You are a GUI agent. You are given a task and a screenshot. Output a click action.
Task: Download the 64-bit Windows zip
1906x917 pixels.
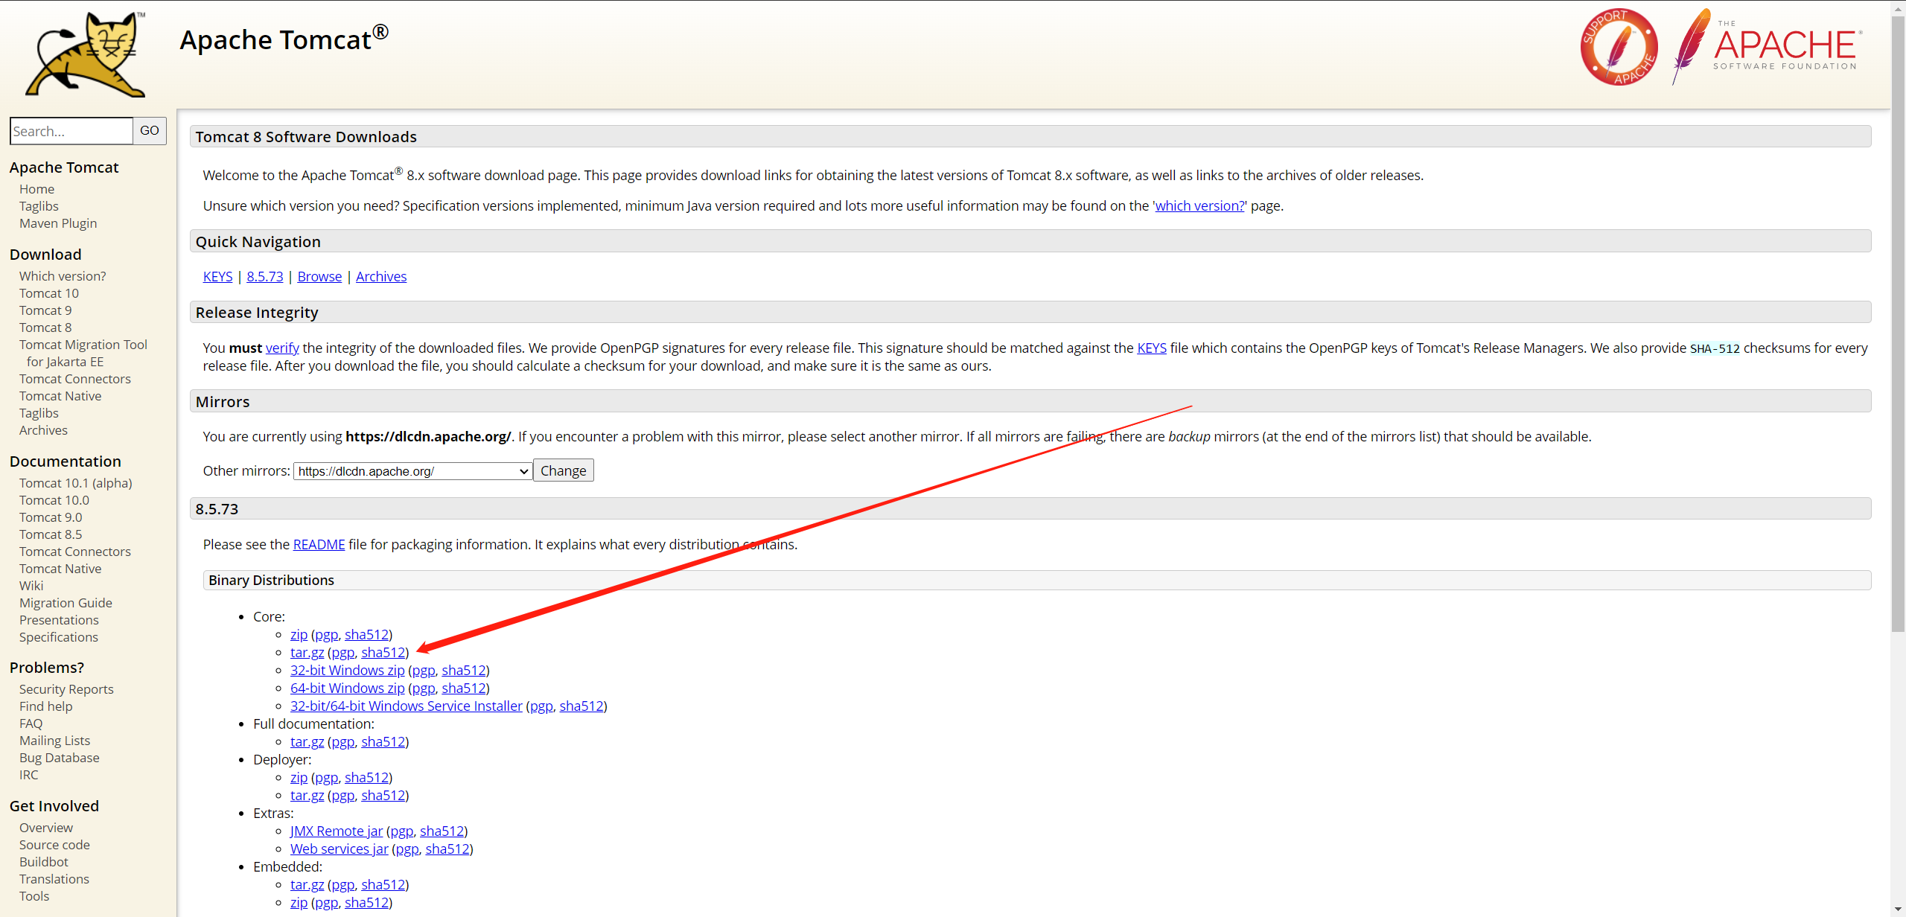pos(347,688)
